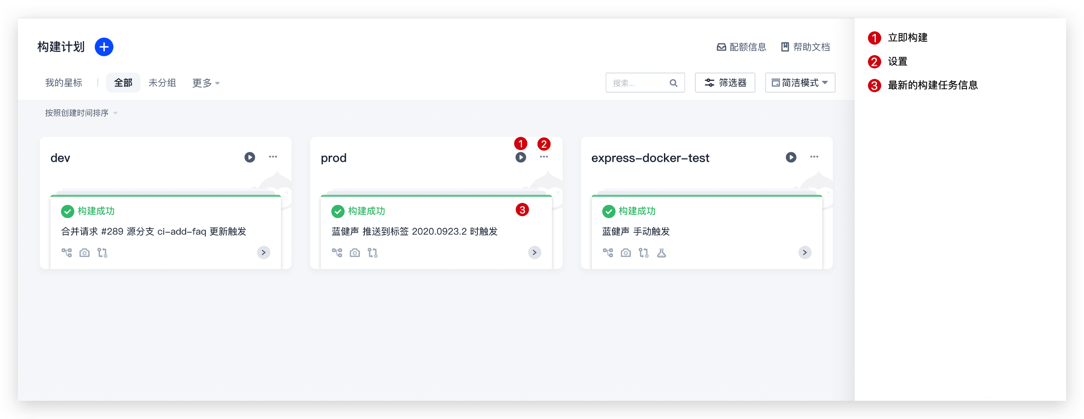Viewport: 1084px width, 419px height.
Task: Click 构建成功 status on express-docker-test card
Action: 637,211
